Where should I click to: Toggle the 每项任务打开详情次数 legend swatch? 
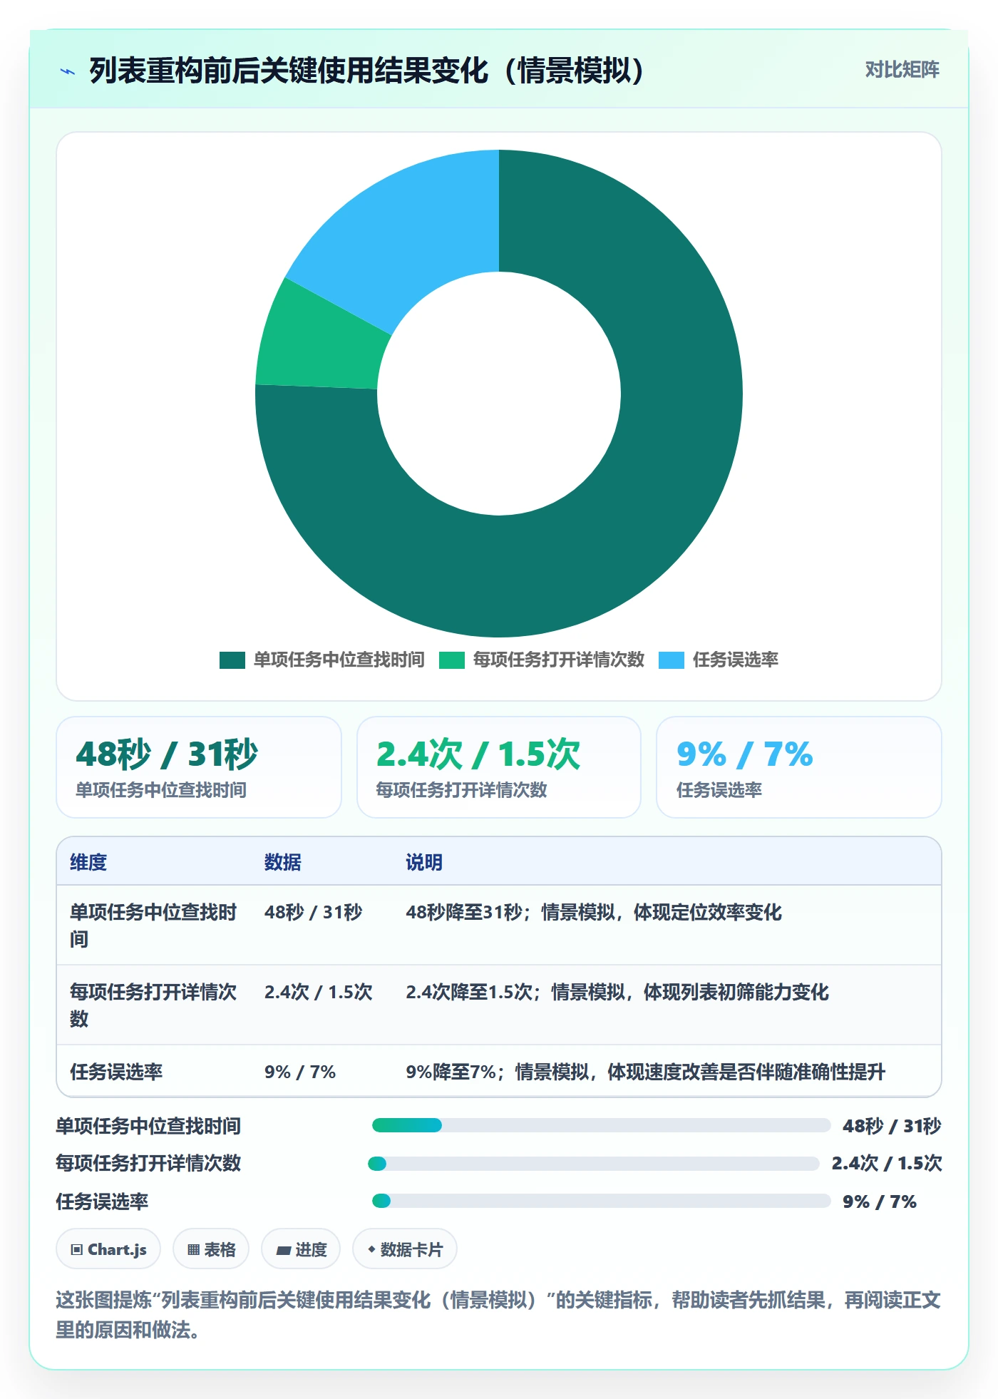click(x=452, y=660)
